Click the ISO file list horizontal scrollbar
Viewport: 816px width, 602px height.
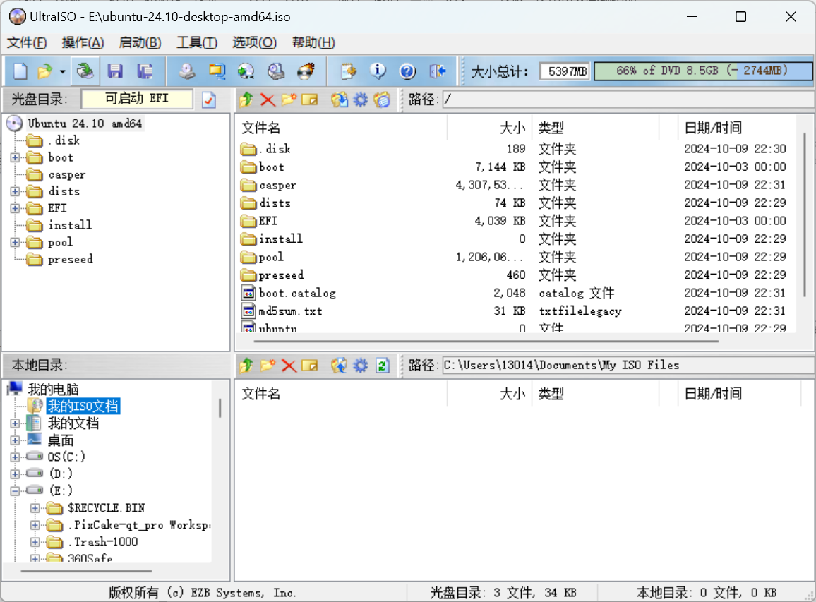click(x=486, y=342)
